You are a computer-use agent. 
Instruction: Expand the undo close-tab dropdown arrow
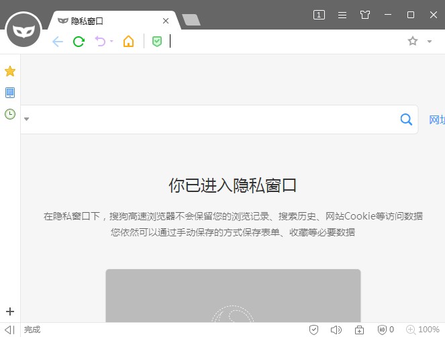(111, 42)
